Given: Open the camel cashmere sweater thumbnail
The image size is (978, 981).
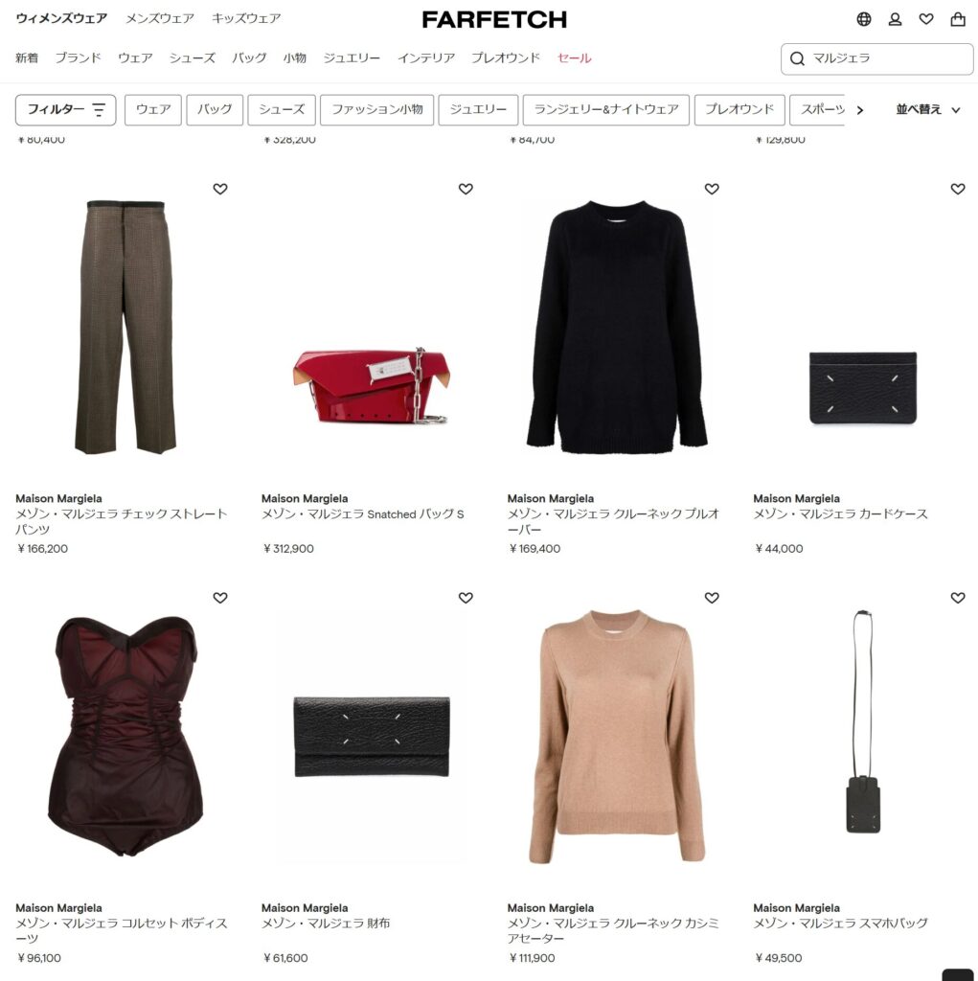Looking at the screenshot, I should coord(616,737).
